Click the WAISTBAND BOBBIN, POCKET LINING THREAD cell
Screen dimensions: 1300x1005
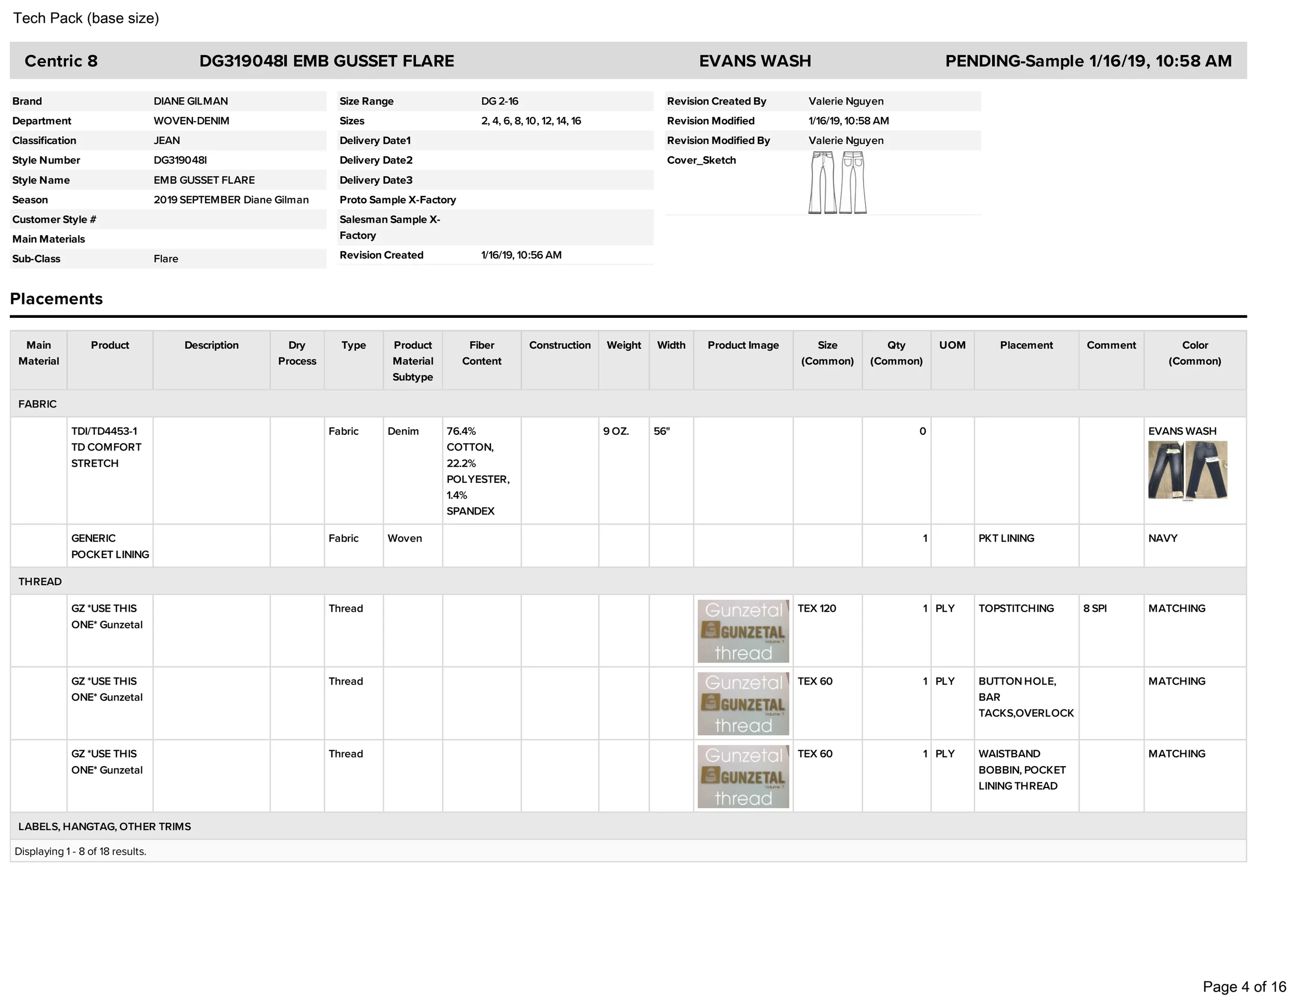(x=1026, y=776)
